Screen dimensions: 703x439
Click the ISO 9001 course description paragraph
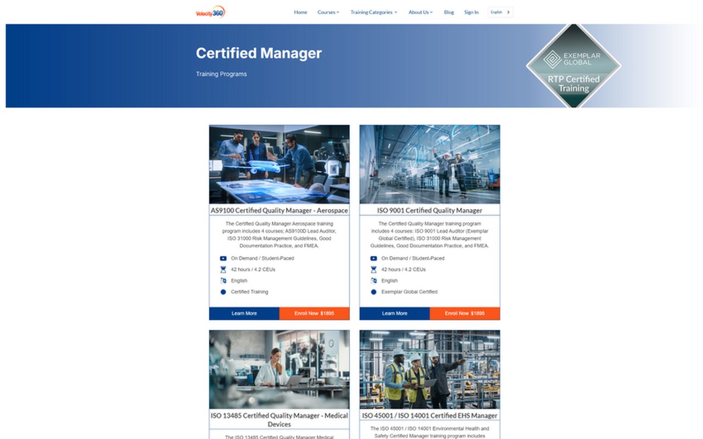click(x=429, y=235)
